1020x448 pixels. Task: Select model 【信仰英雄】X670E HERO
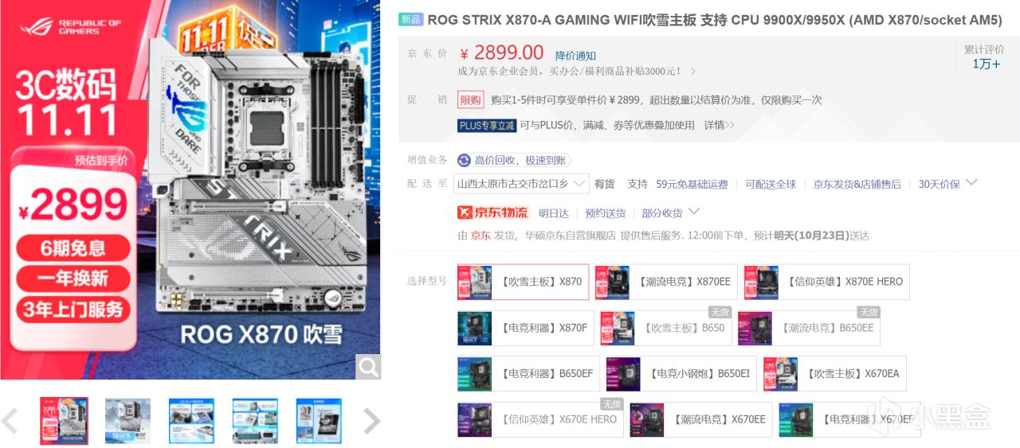pyautogui.click(x=541, y=419)
